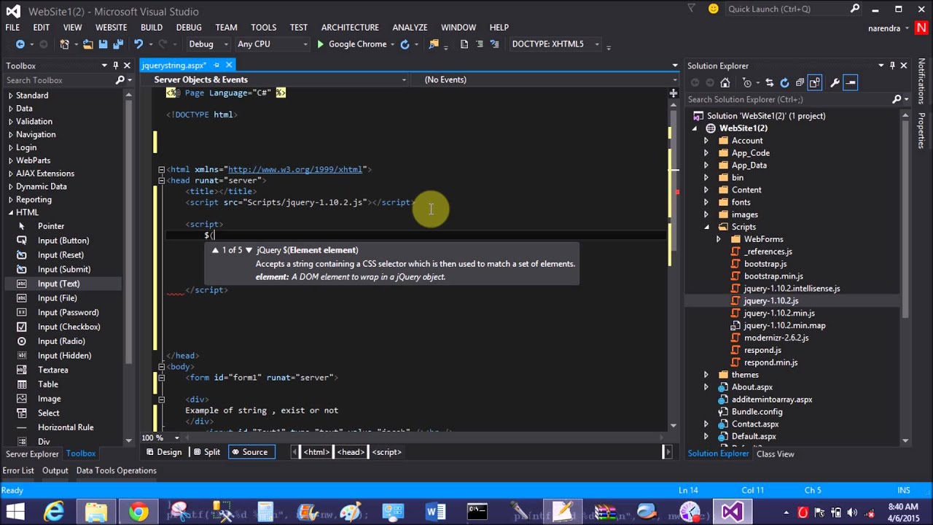Select modernizr-2.6.2.js in Solution Explorer
Screen dimensions: 933x525
776,338
